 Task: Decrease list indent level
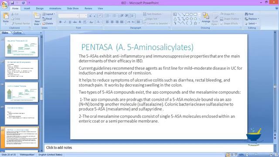[x=122, y=16]
